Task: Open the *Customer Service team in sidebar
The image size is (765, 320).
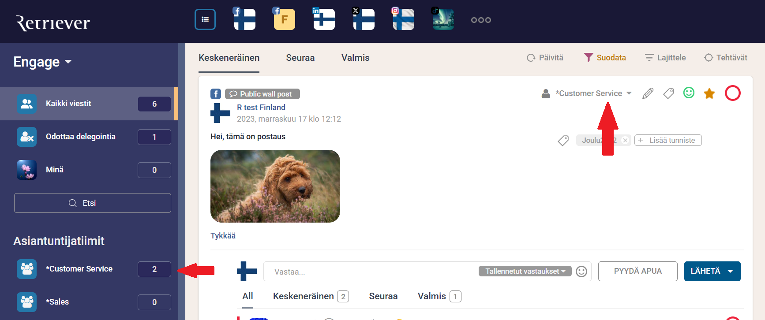Action: tap(88, 269)
